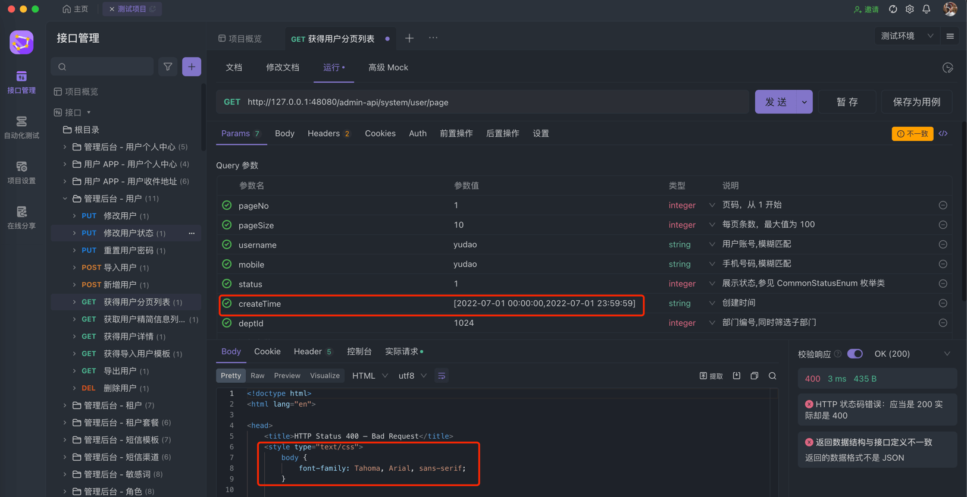Click the search icon in response toolbar
The width and height of the screenshot is (967, 497).
click(772, 376)
